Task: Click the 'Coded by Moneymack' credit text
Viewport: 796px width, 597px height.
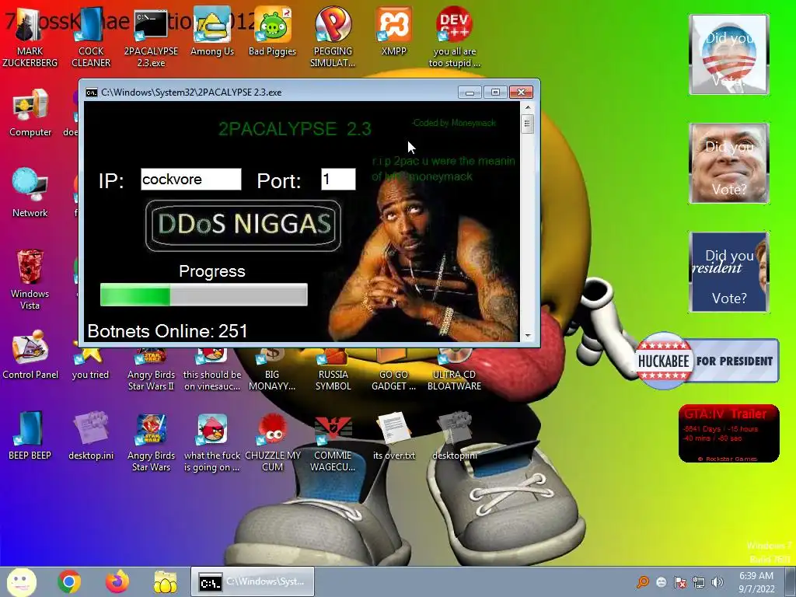Action: pos(454,123)
